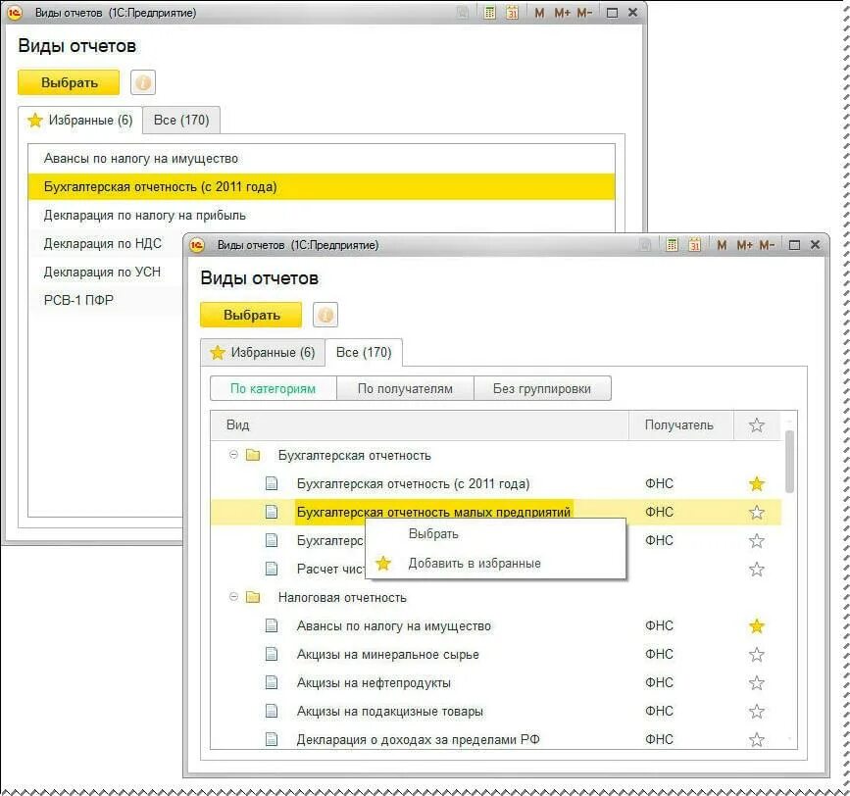
Task: Open Избранные (6) tab in back window
Action: coord(80,120)
